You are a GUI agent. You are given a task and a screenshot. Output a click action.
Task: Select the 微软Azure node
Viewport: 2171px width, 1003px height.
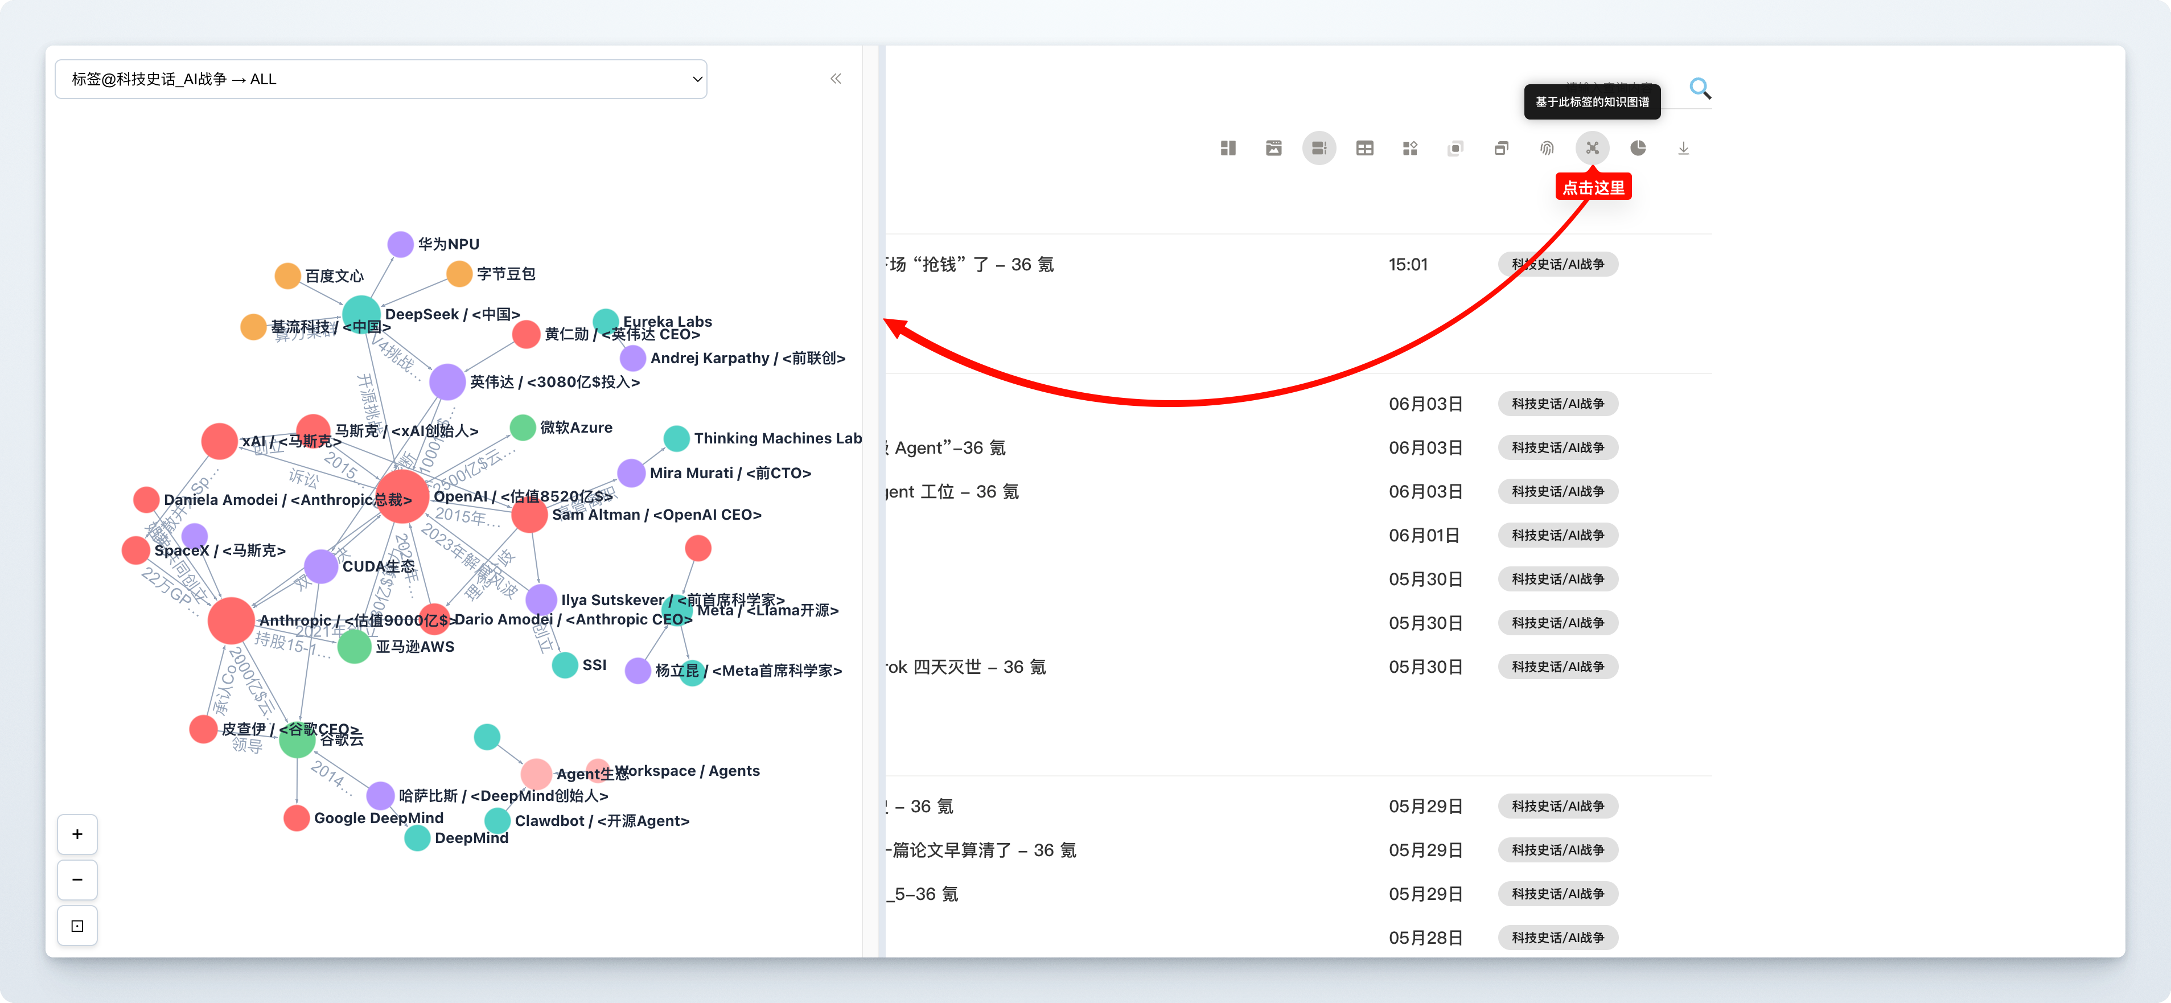[x=523, y=427]
